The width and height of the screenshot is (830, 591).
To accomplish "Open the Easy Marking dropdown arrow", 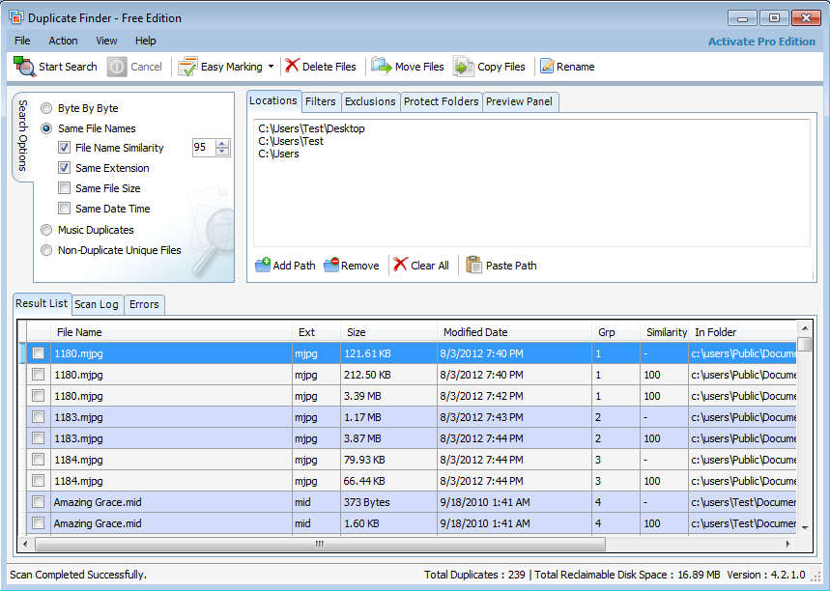I will click(271, 67).
